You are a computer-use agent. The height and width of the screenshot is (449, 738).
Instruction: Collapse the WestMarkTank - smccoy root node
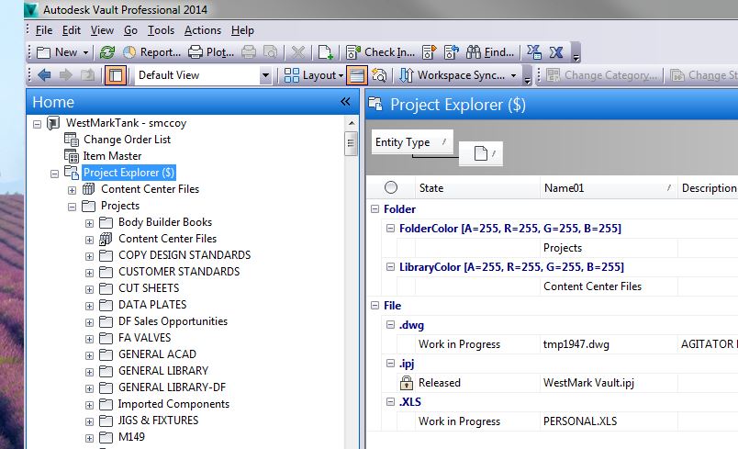click(38, 124)
